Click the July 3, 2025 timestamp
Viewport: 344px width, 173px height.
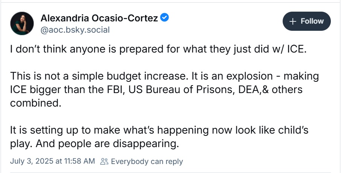point(52,161)
